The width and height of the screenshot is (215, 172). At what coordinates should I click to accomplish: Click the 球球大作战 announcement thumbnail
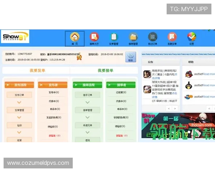click(x=147, y=89)
